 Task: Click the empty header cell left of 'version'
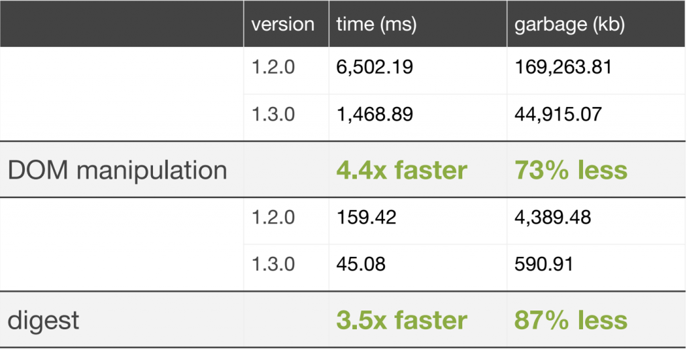click(121, 24)
